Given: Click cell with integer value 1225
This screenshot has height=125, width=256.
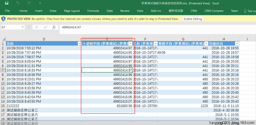Looking at the screenshot, I should click(x=183, y=106).
